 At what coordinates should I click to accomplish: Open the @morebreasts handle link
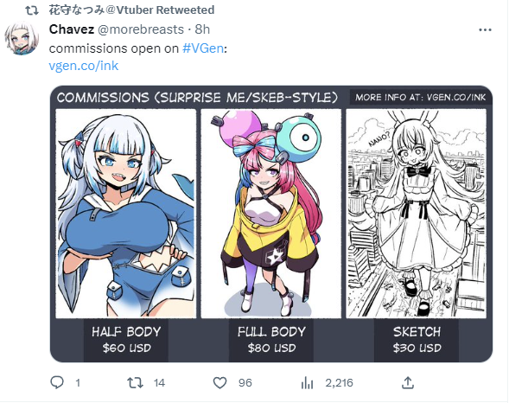tap(141, 29)
